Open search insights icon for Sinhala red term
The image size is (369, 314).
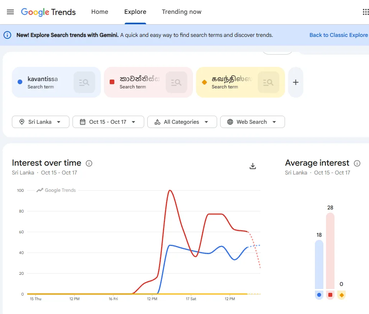tap(176, 82)
